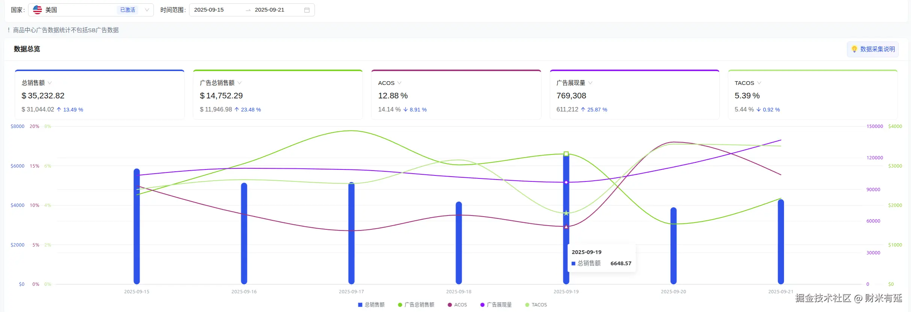Click the 2025-09-17 blue sales bar
Viewport: 911px width, 312px height.
tap(351, 233)
